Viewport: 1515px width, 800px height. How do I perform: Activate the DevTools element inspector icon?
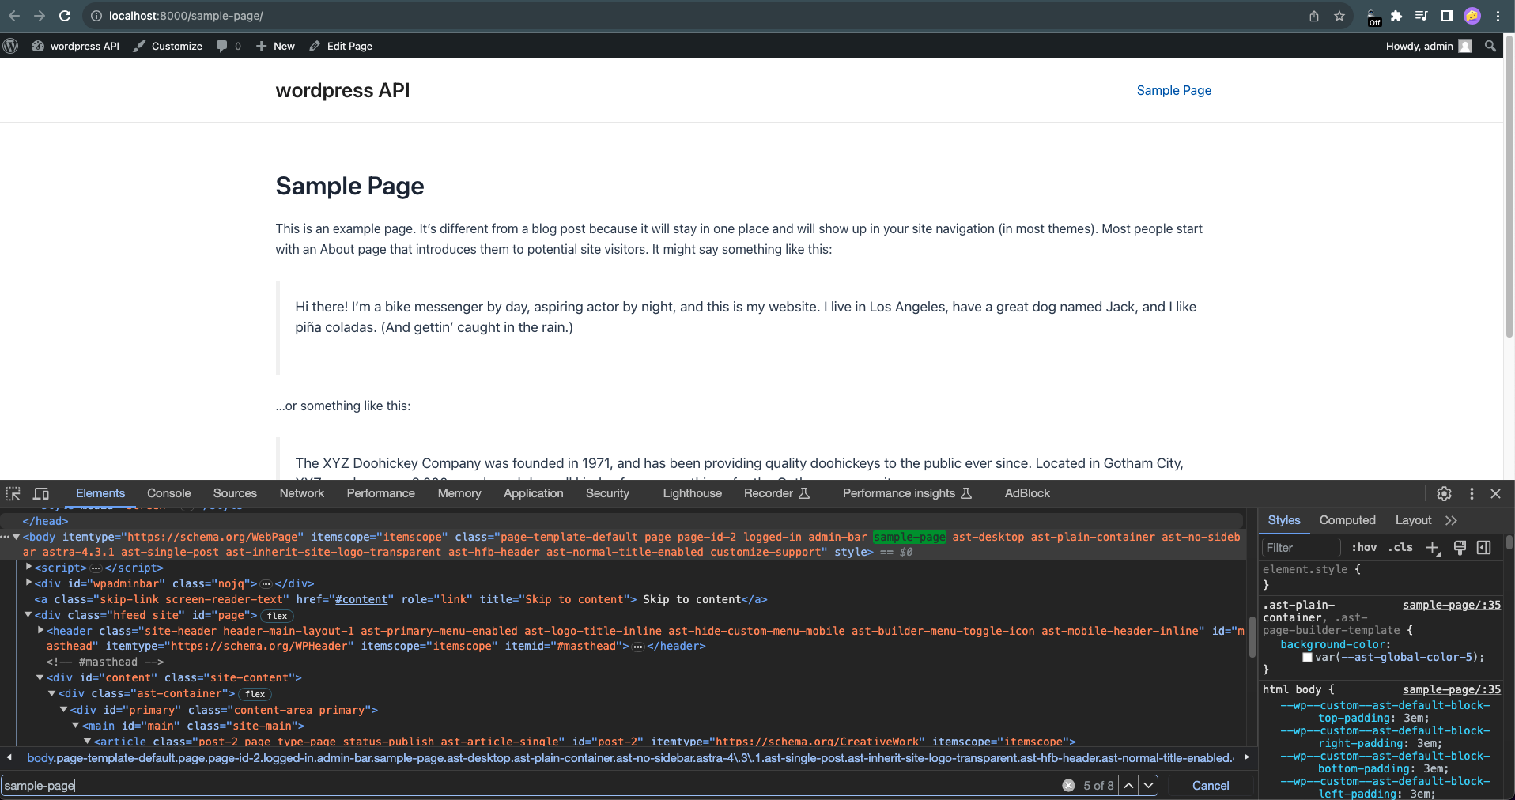(x=13, y=493)
